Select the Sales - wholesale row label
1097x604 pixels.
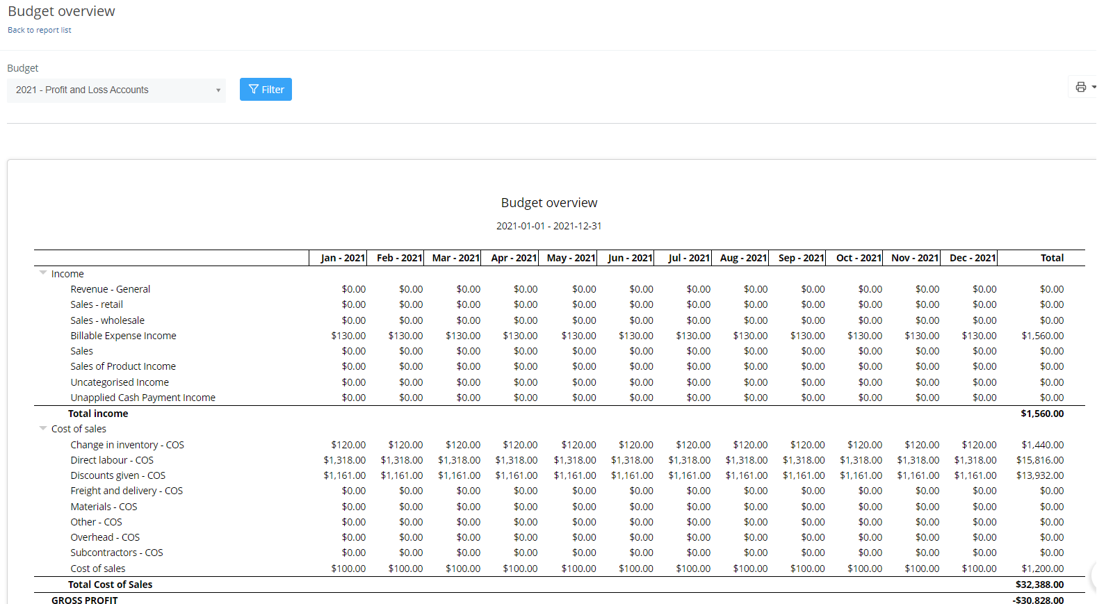pyautogui.click(x=108, y=320)
